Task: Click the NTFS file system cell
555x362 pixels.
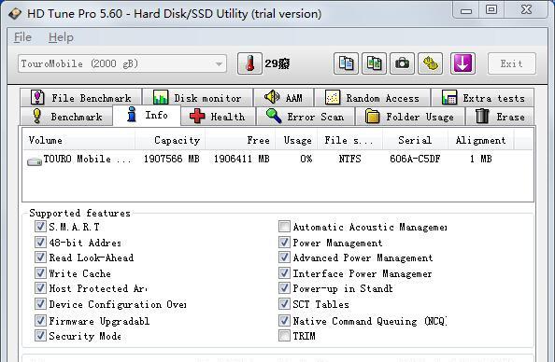Action: [349, 160]
